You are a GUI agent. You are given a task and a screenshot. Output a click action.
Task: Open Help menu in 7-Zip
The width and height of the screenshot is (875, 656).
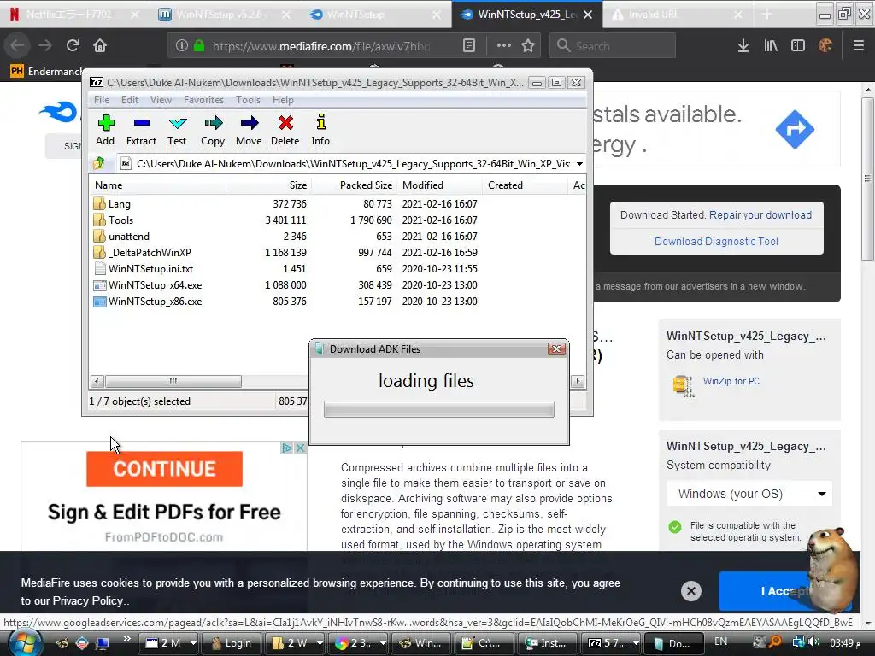click(283, 100)
